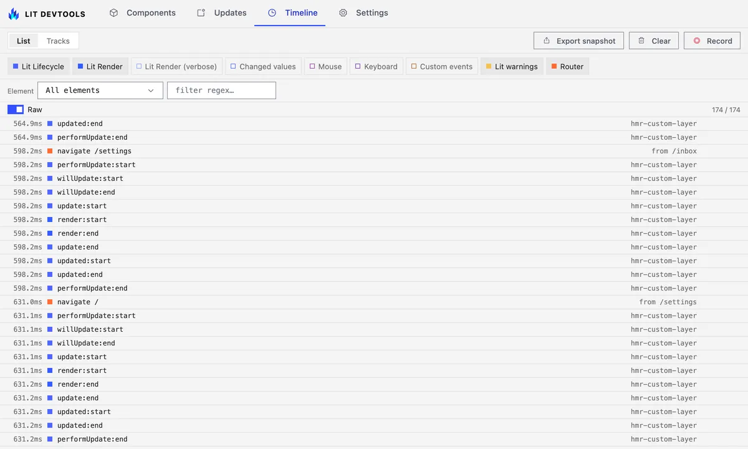Select the navigate /settings row
Viewport: 748px width, 449px height.
(374, 151)
